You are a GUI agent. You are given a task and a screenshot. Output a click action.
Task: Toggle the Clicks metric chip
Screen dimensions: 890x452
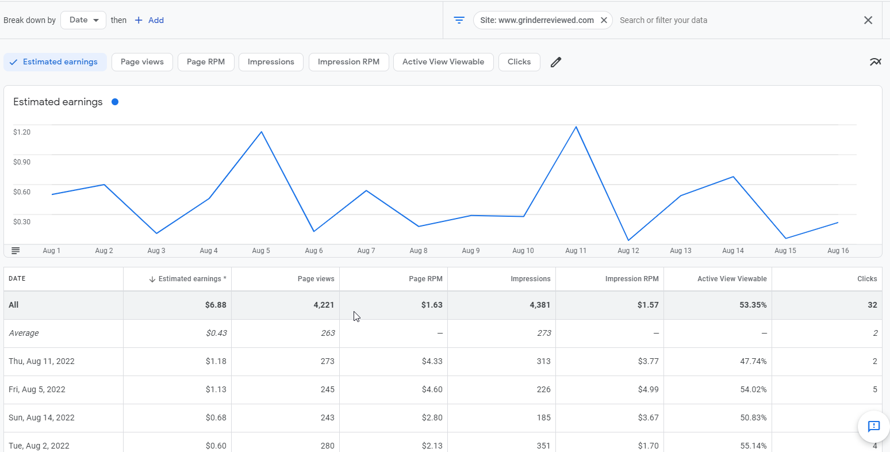(519, 62)
